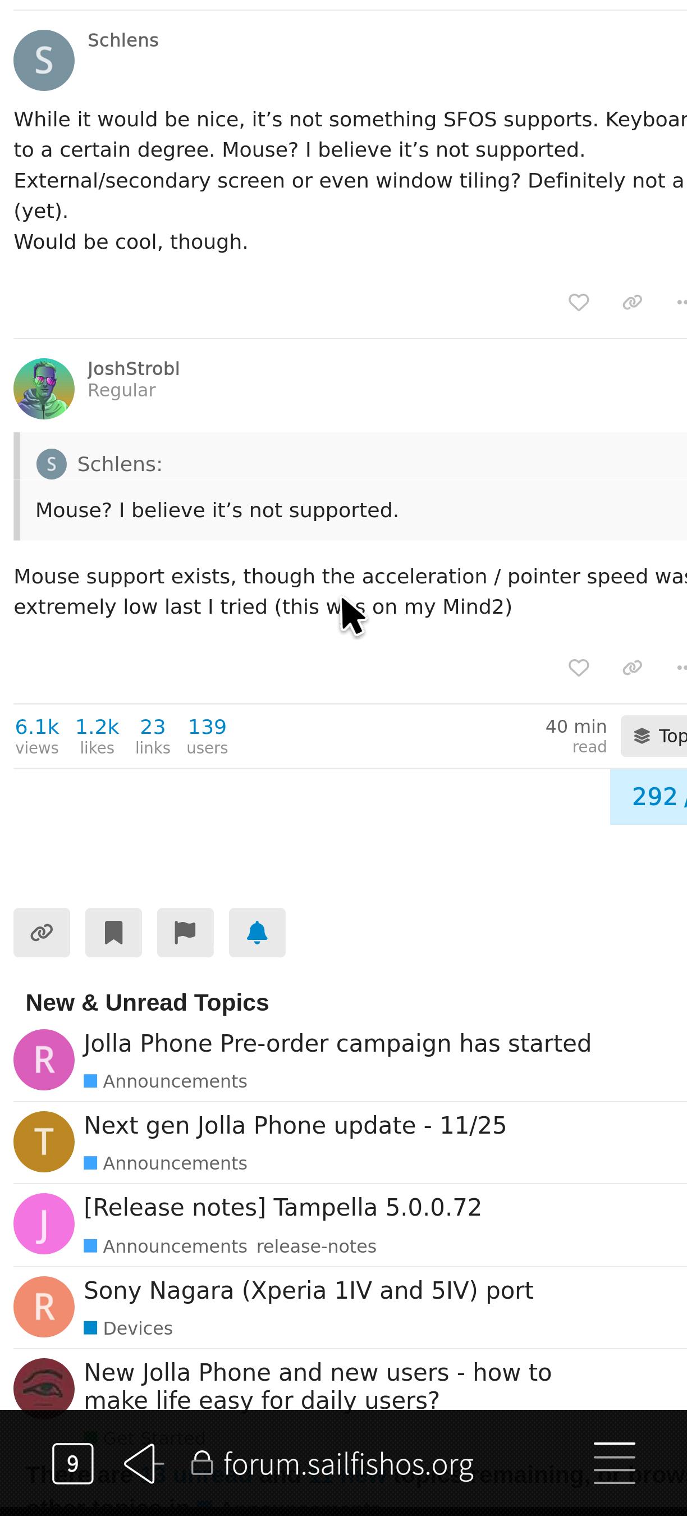Open the 139 users statistic
The image size is (687, 1516).
207,736
